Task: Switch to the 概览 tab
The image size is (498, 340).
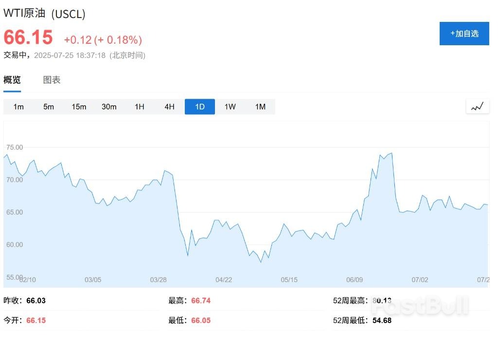Action: click(x=12, y=80)
